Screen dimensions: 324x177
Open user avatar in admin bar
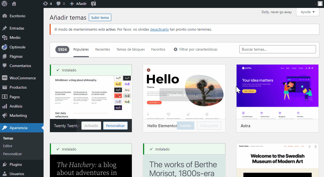(x=320, y=4)
